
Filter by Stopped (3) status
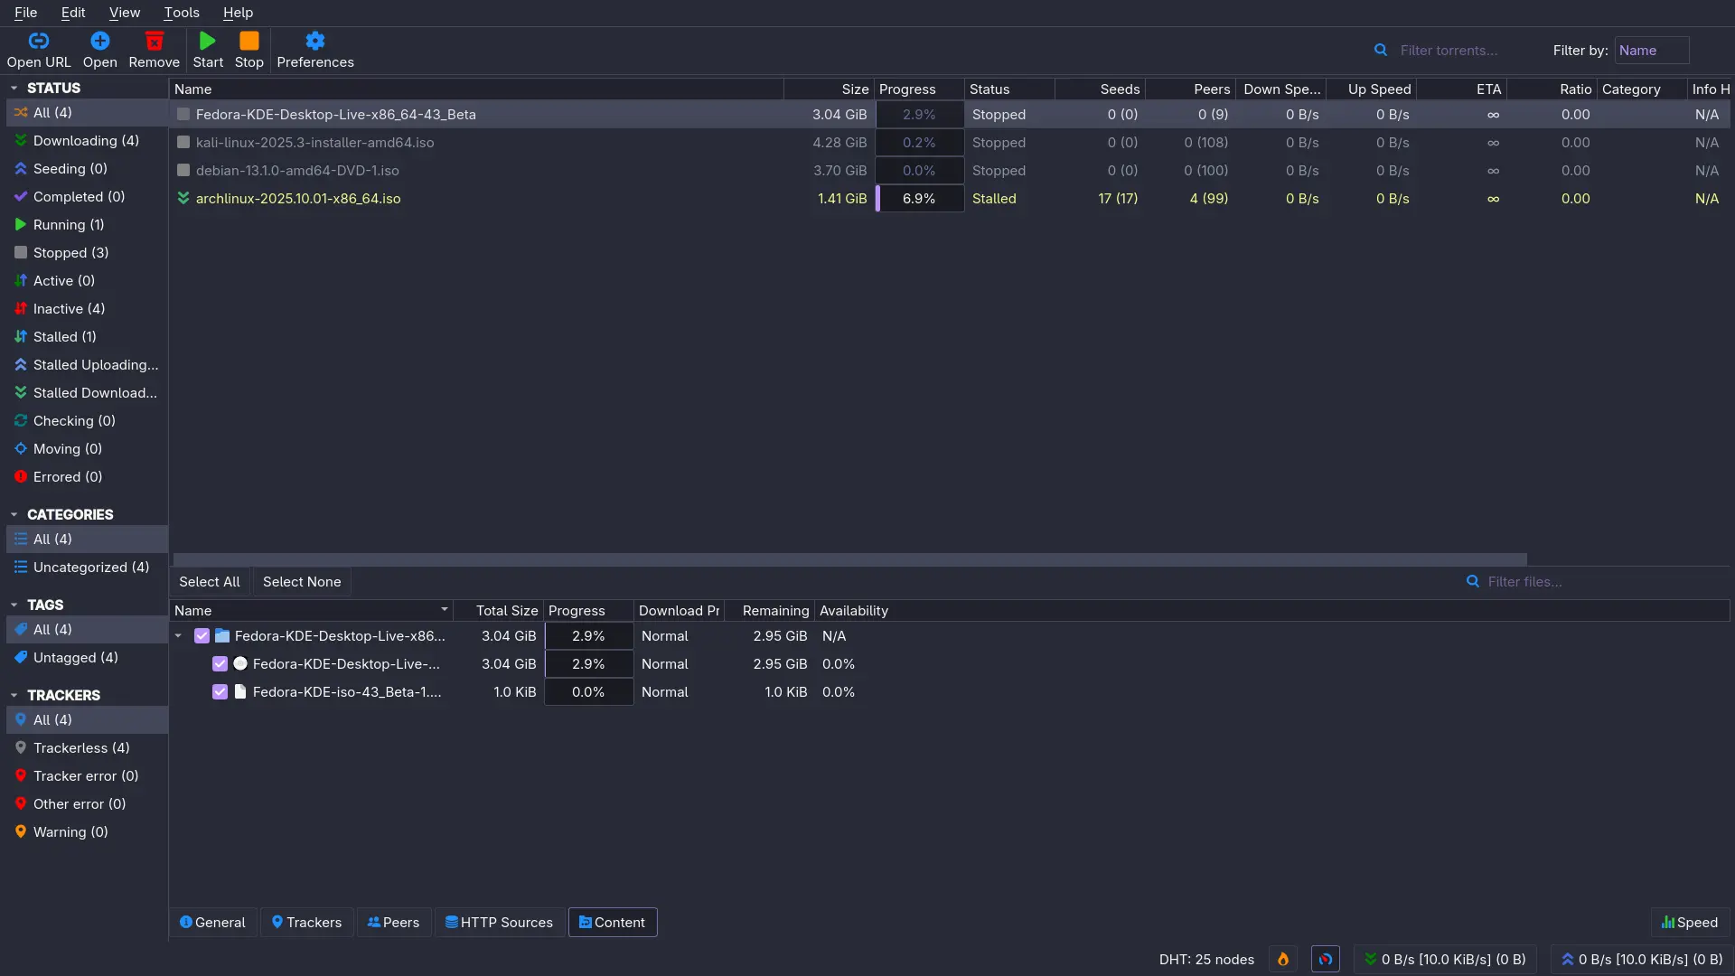[87, 253]
